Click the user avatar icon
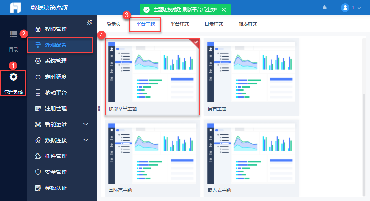Viewport: 370px width, 201px height. 345,8
